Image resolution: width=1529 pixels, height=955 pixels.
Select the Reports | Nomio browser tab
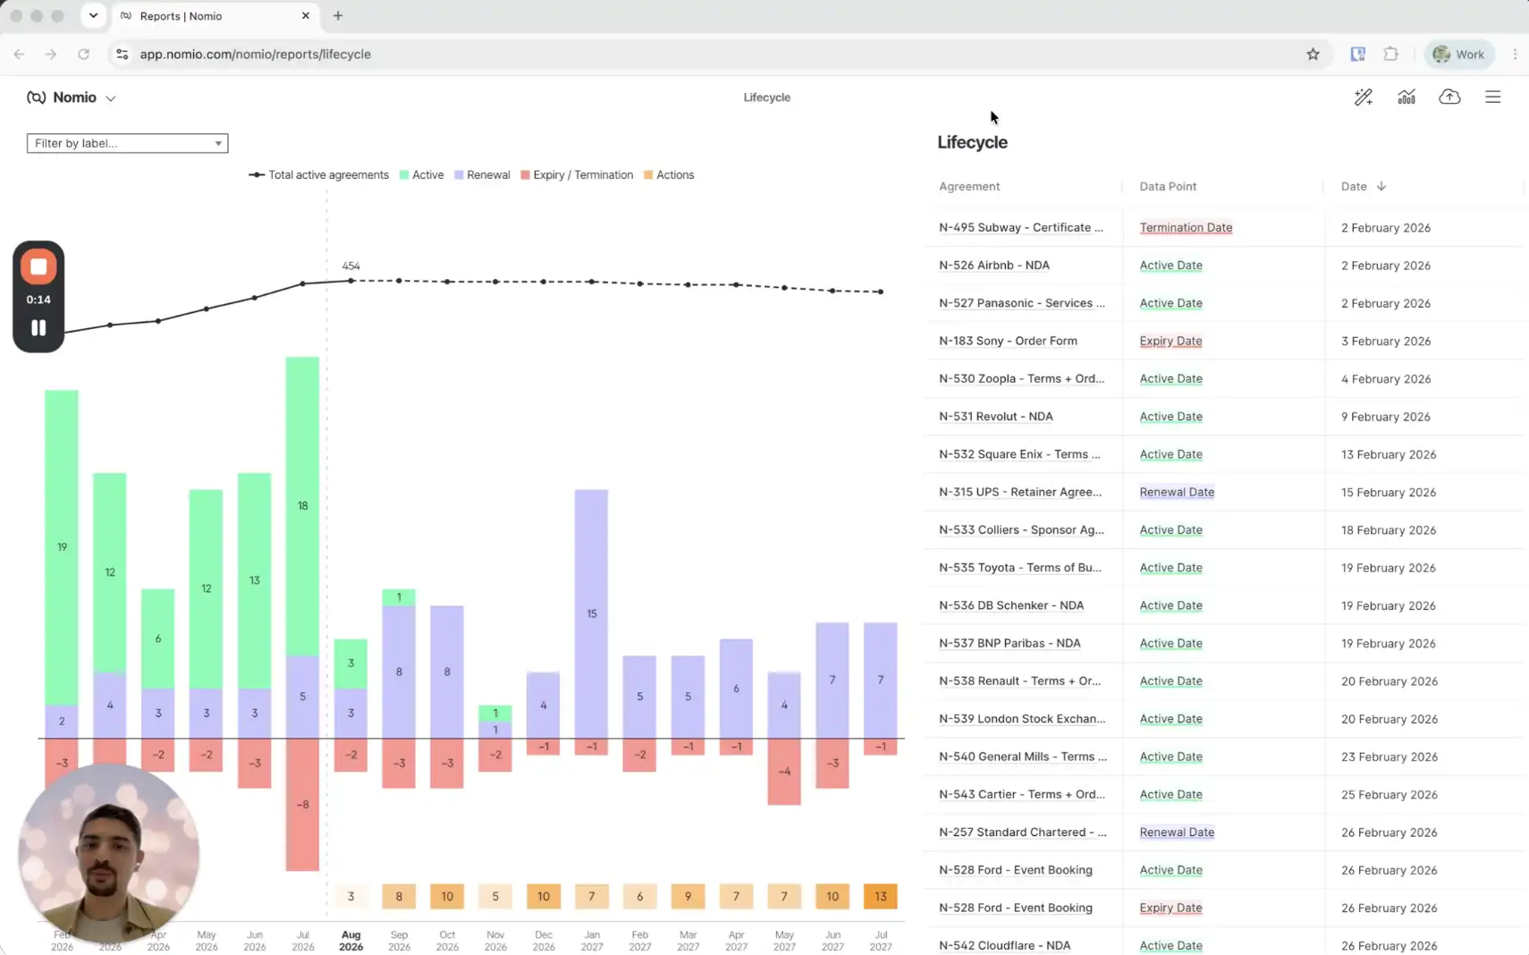[x=215, y=16]
